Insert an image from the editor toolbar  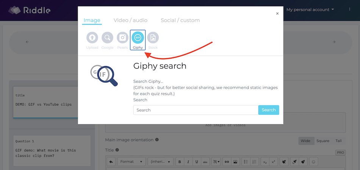(x=235, y=162)
